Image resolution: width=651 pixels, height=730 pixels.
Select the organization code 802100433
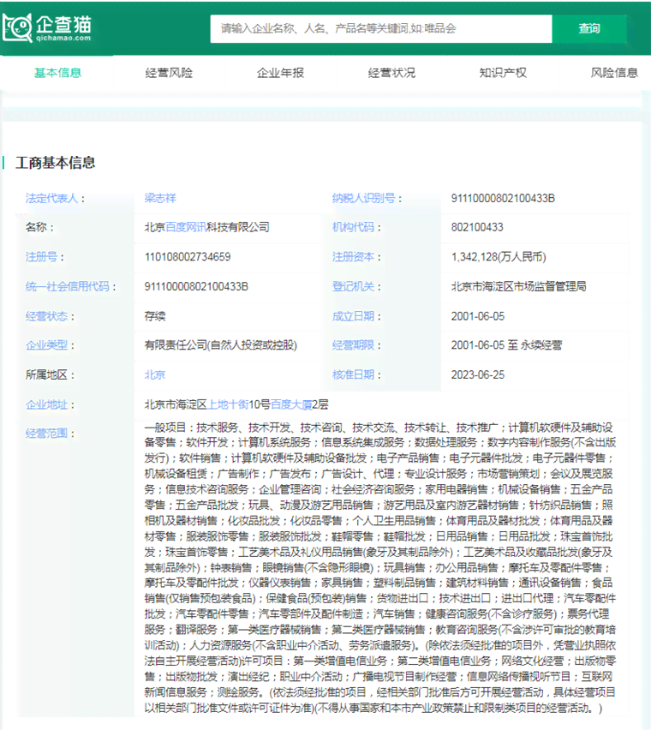pyautogui.click(x=477, y=227)
